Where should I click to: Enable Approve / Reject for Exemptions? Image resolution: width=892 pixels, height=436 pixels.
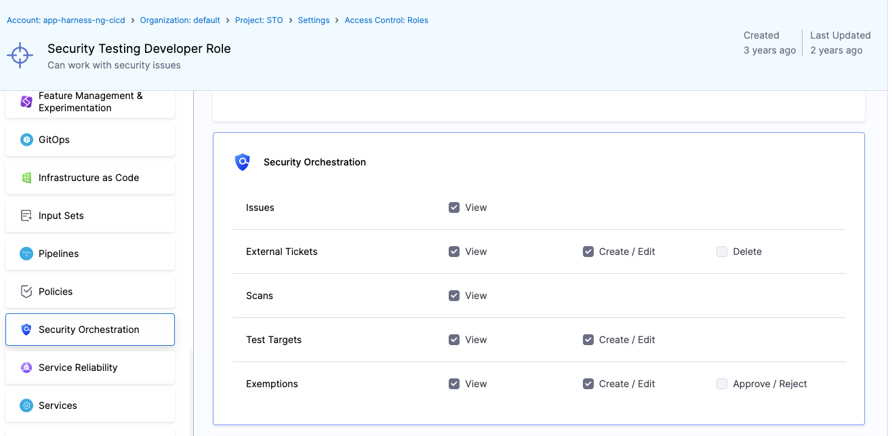[x=722, y=384]
